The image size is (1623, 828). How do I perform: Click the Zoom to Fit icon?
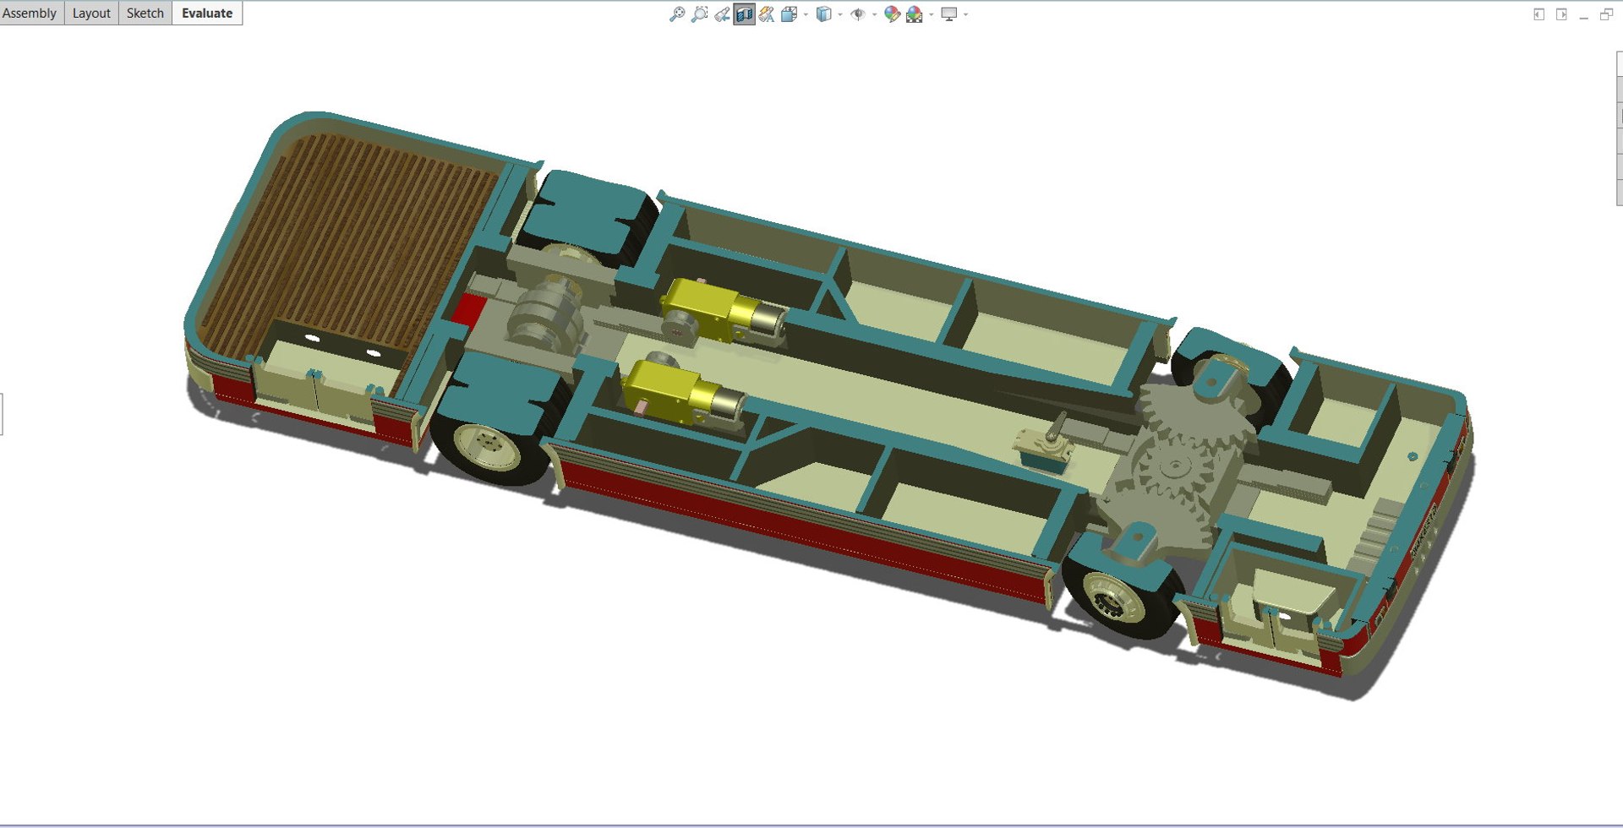(x=677, y=14)
